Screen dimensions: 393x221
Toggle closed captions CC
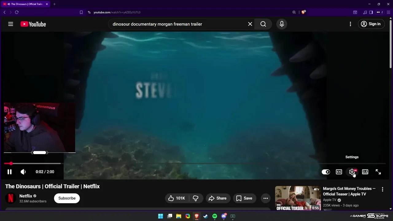[339, 172]
